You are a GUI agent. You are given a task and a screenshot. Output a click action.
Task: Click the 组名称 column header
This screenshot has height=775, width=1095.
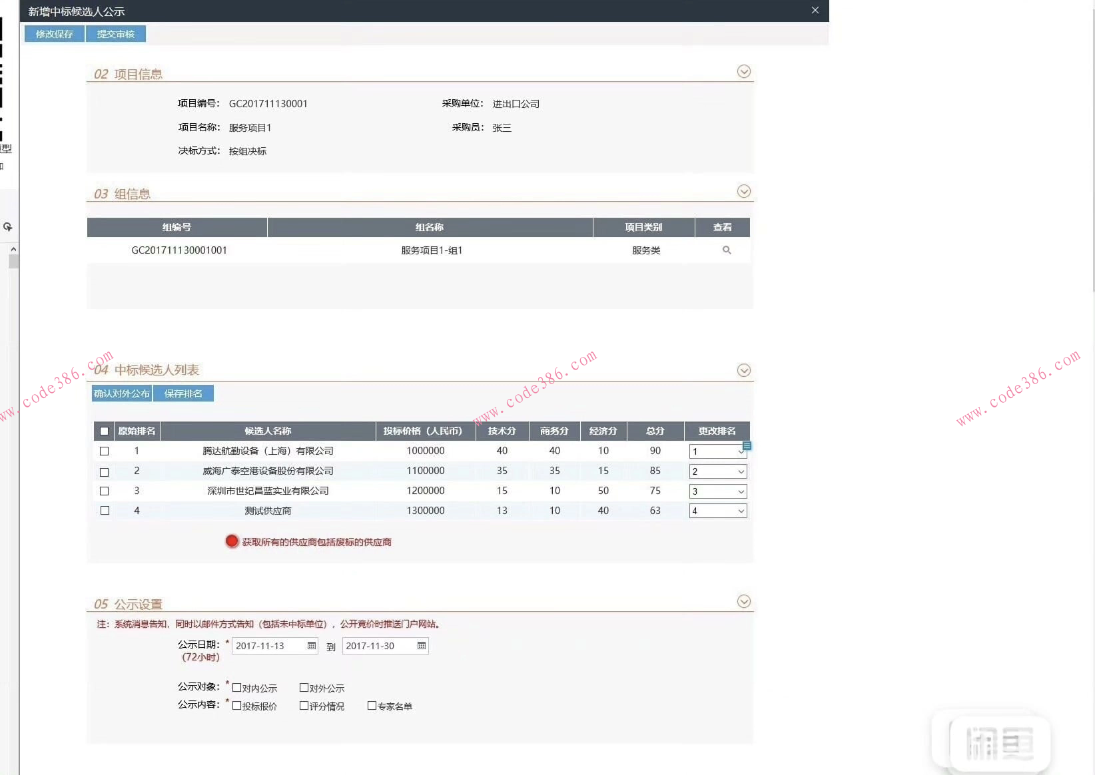tap(430, 227)
